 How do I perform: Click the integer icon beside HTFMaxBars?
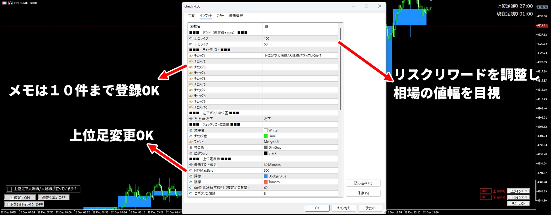click(191, 170)
